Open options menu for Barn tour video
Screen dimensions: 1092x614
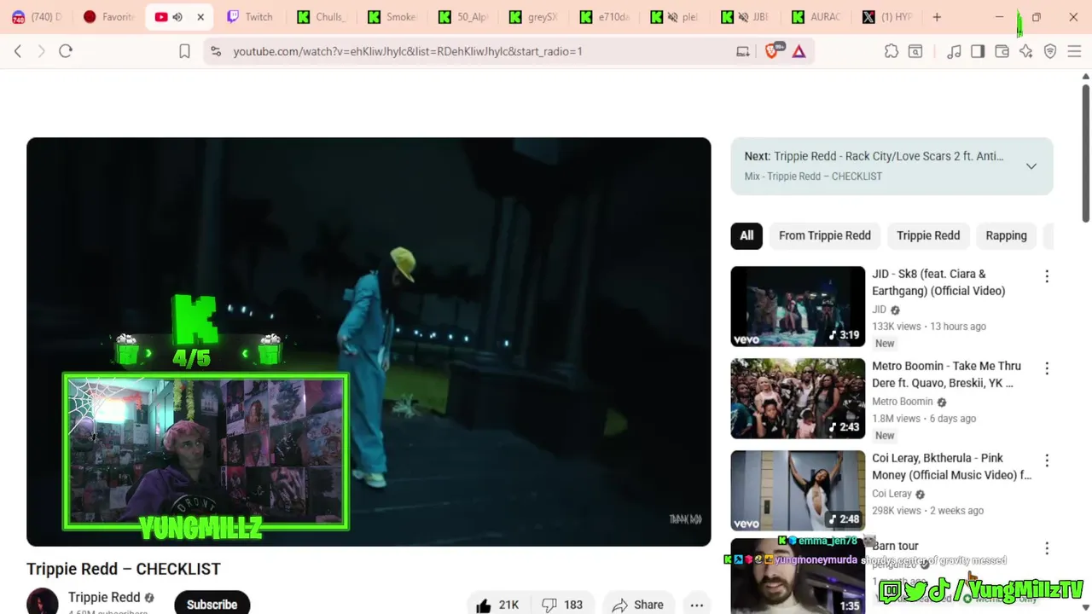coord(1047,548)
